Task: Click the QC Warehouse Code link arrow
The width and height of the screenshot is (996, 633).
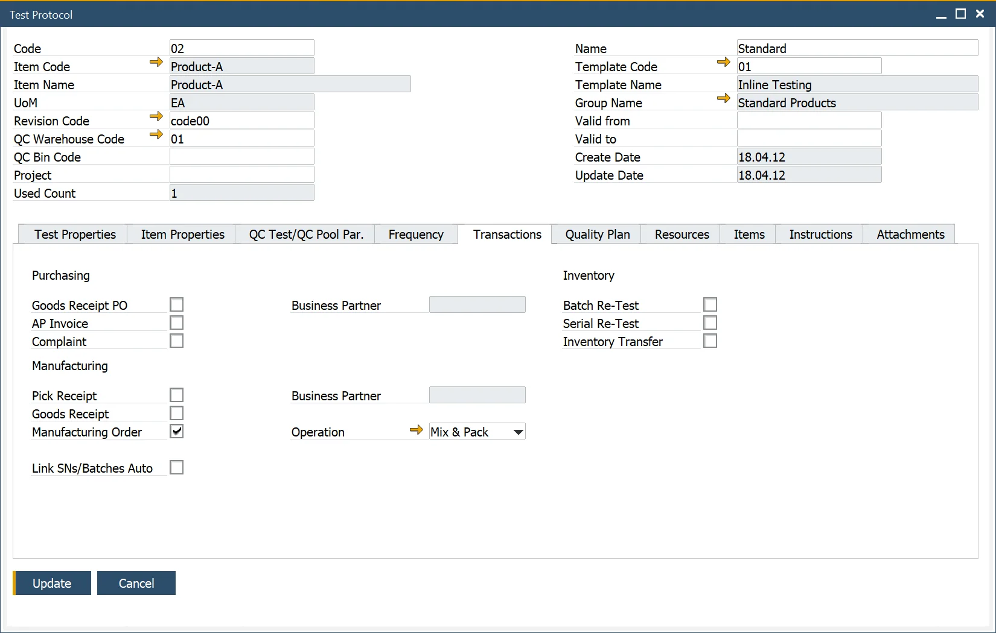Action: (x=156, y=134)
